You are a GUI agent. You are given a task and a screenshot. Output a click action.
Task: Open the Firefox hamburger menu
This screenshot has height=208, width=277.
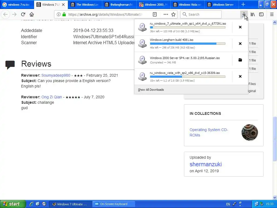pyautogui.click(x=272, y=14)
